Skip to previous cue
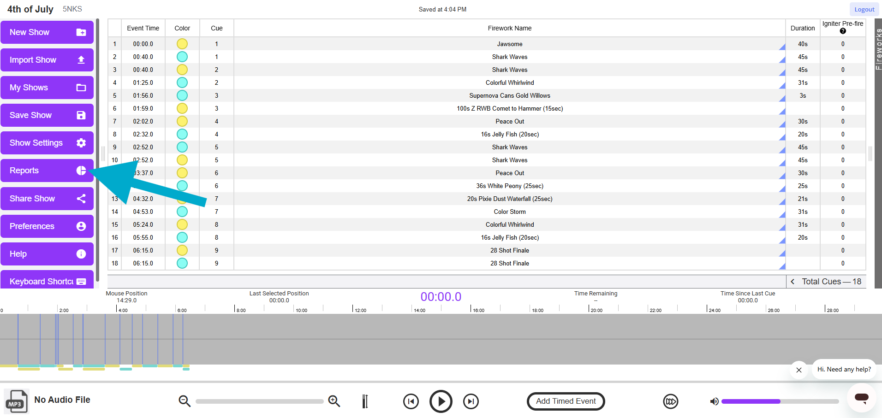 pos(411,401)
